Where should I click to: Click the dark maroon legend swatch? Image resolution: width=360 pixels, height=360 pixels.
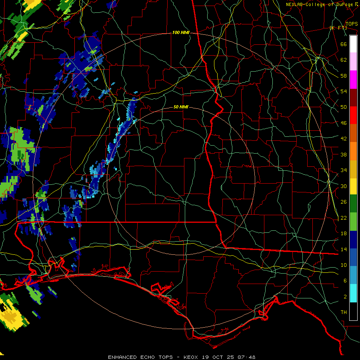[353, 98]
